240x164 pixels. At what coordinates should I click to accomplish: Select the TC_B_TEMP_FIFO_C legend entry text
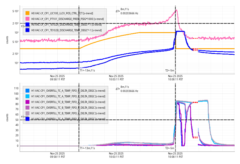[x=68, y=113]
